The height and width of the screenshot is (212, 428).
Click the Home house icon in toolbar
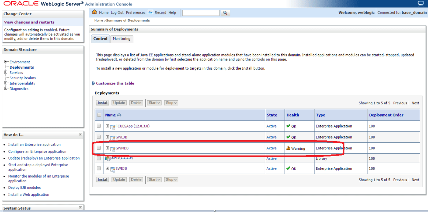(x=95, y=12)
